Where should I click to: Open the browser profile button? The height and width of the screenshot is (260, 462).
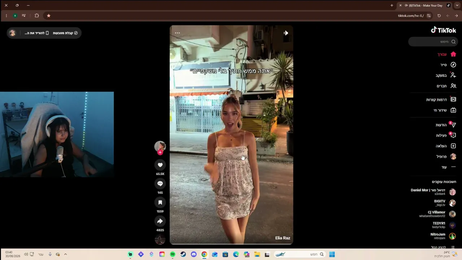[x=15, y=16]
